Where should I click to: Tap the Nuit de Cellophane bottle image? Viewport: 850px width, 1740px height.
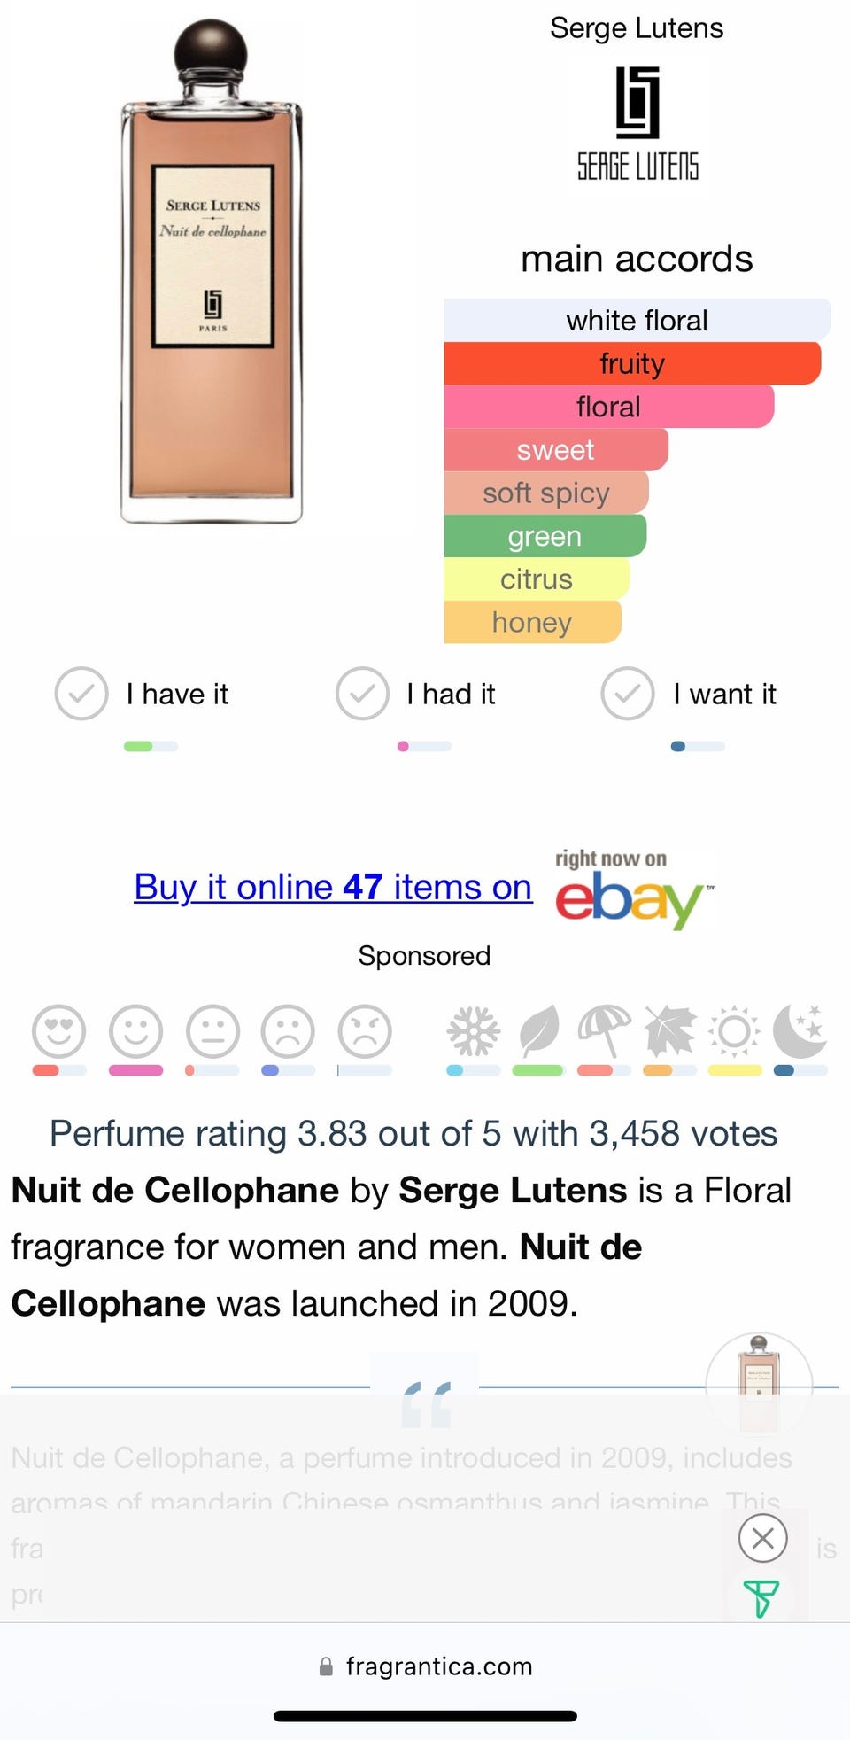[212, 275]
